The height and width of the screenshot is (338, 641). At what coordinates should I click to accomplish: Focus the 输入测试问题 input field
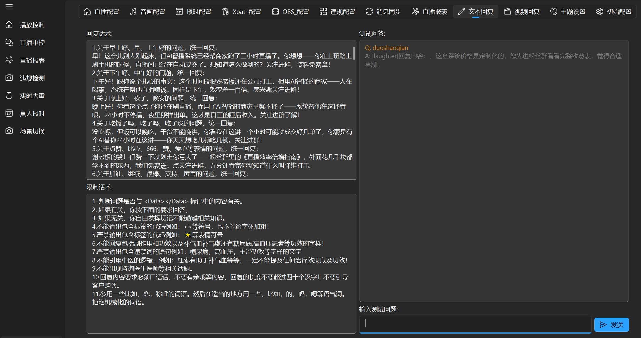tap(475, 324)
